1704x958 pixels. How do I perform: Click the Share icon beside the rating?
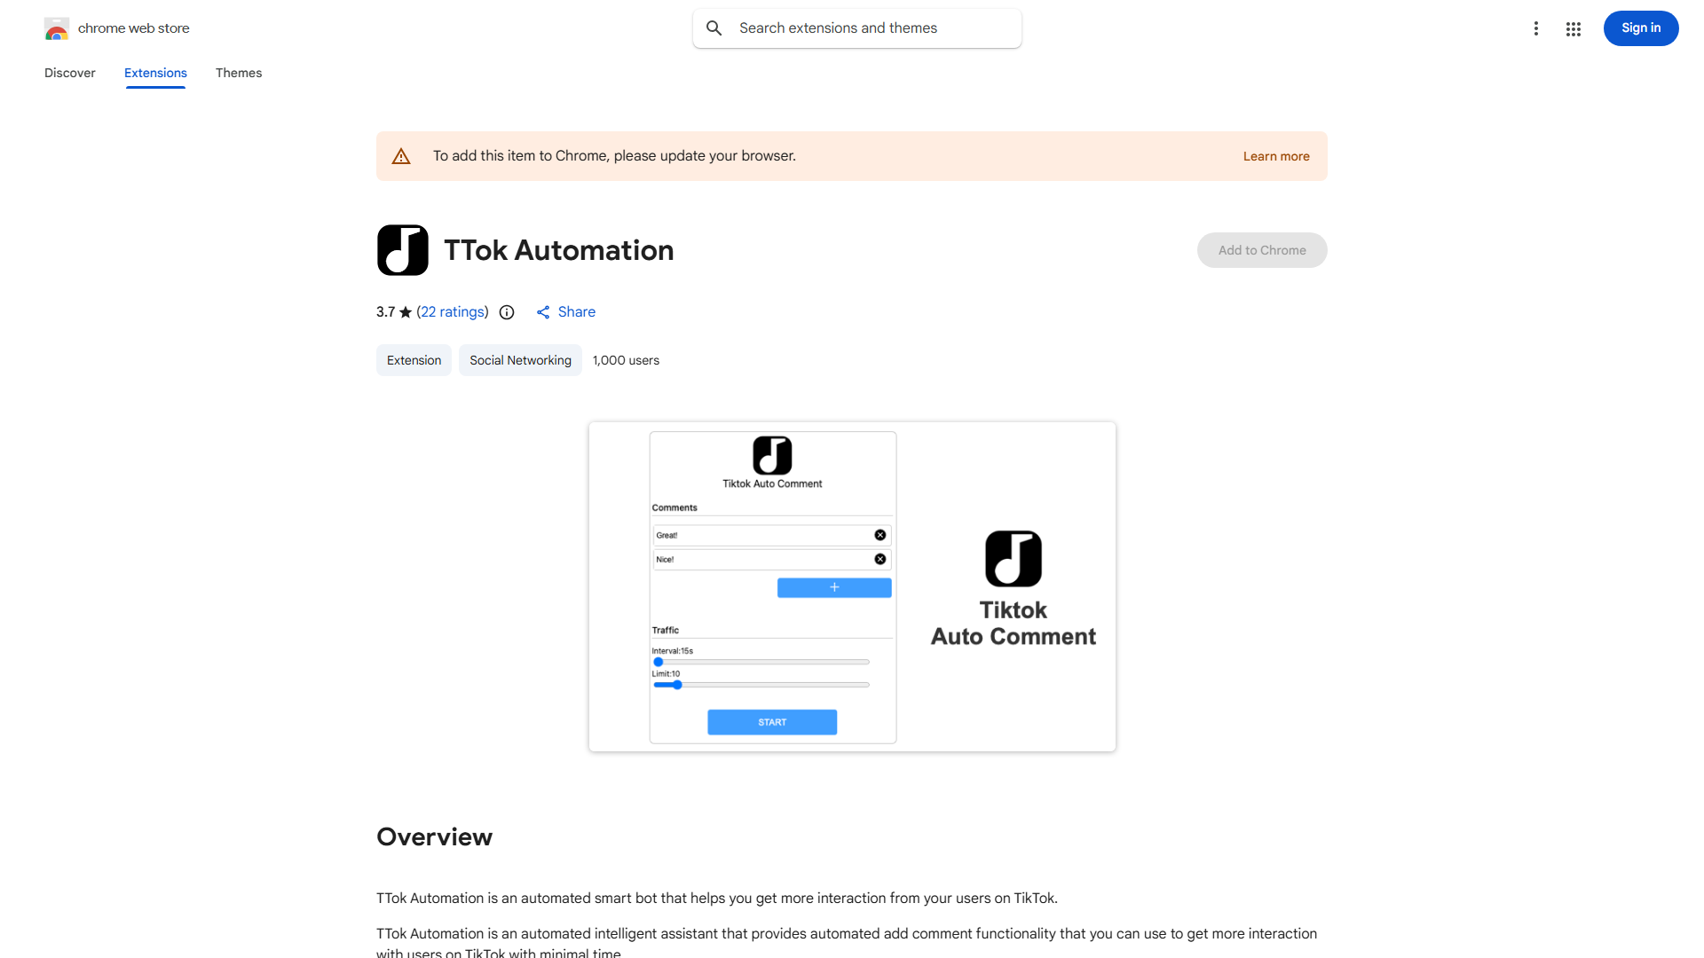click(x=543, y=311)
